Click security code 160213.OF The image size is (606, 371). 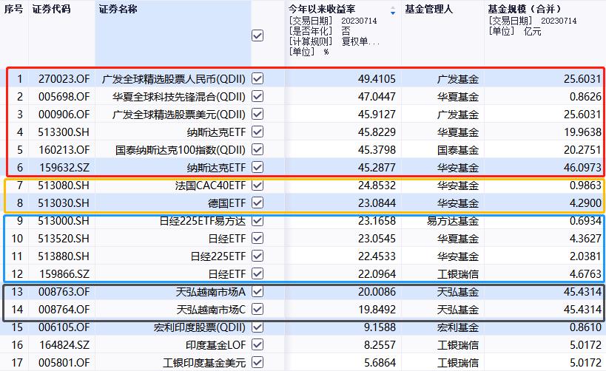64,150
